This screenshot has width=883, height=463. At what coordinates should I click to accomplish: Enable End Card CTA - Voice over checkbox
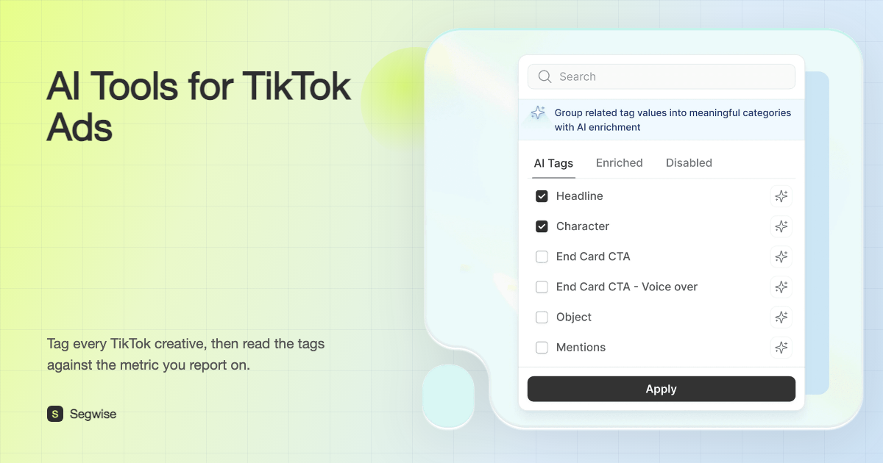pos(542,287)
